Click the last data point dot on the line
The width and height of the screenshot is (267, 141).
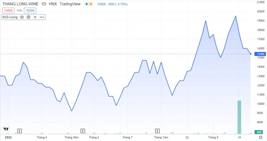pyautogui.click(x=251, y=54)
